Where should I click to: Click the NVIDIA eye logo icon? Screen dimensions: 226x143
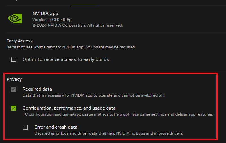pos(15,18)
